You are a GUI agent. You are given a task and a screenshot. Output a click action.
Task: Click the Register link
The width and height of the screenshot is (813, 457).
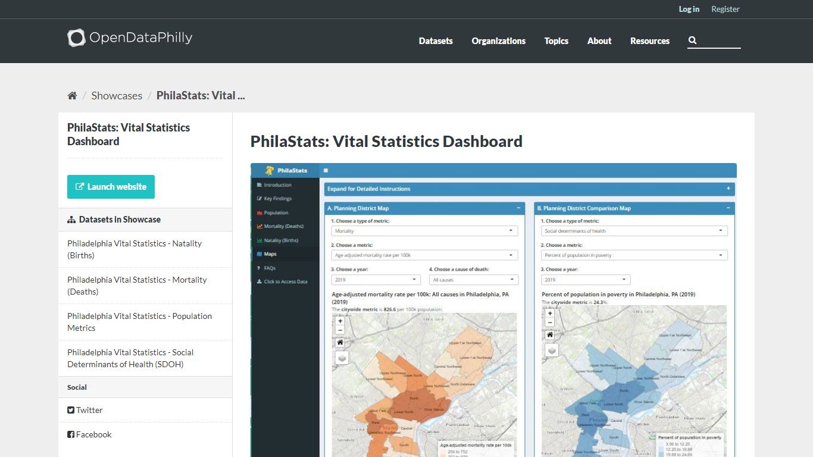(x=726, y=9)
